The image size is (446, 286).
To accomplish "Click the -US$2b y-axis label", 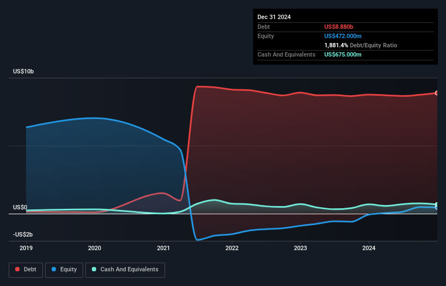I will pos(23,234).
